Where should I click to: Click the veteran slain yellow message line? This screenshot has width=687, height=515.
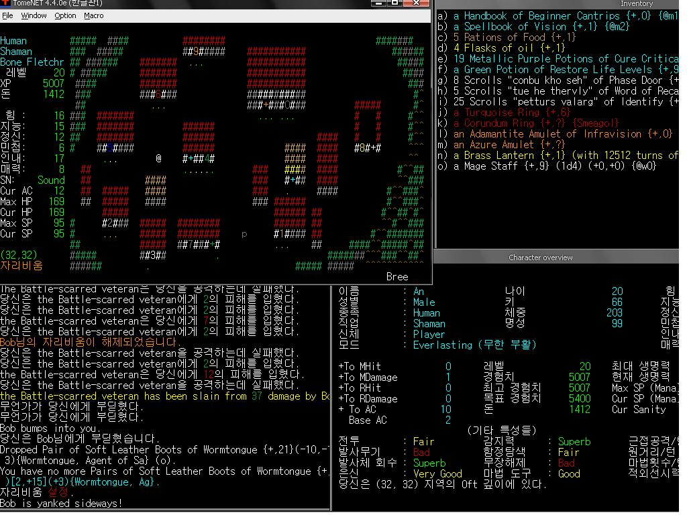(165, 396)
